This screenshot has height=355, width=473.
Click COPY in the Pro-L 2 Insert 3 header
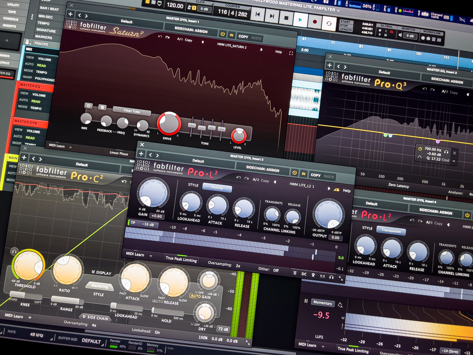(316, 175)
